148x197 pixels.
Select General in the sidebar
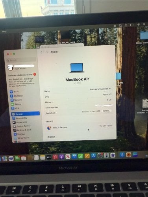[x=26, y=114]
